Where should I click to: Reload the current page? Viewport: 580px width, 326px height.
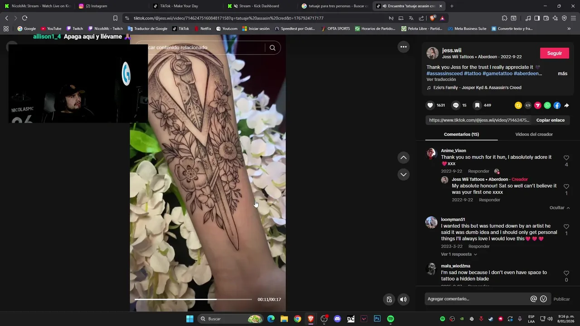click(24, 18)
